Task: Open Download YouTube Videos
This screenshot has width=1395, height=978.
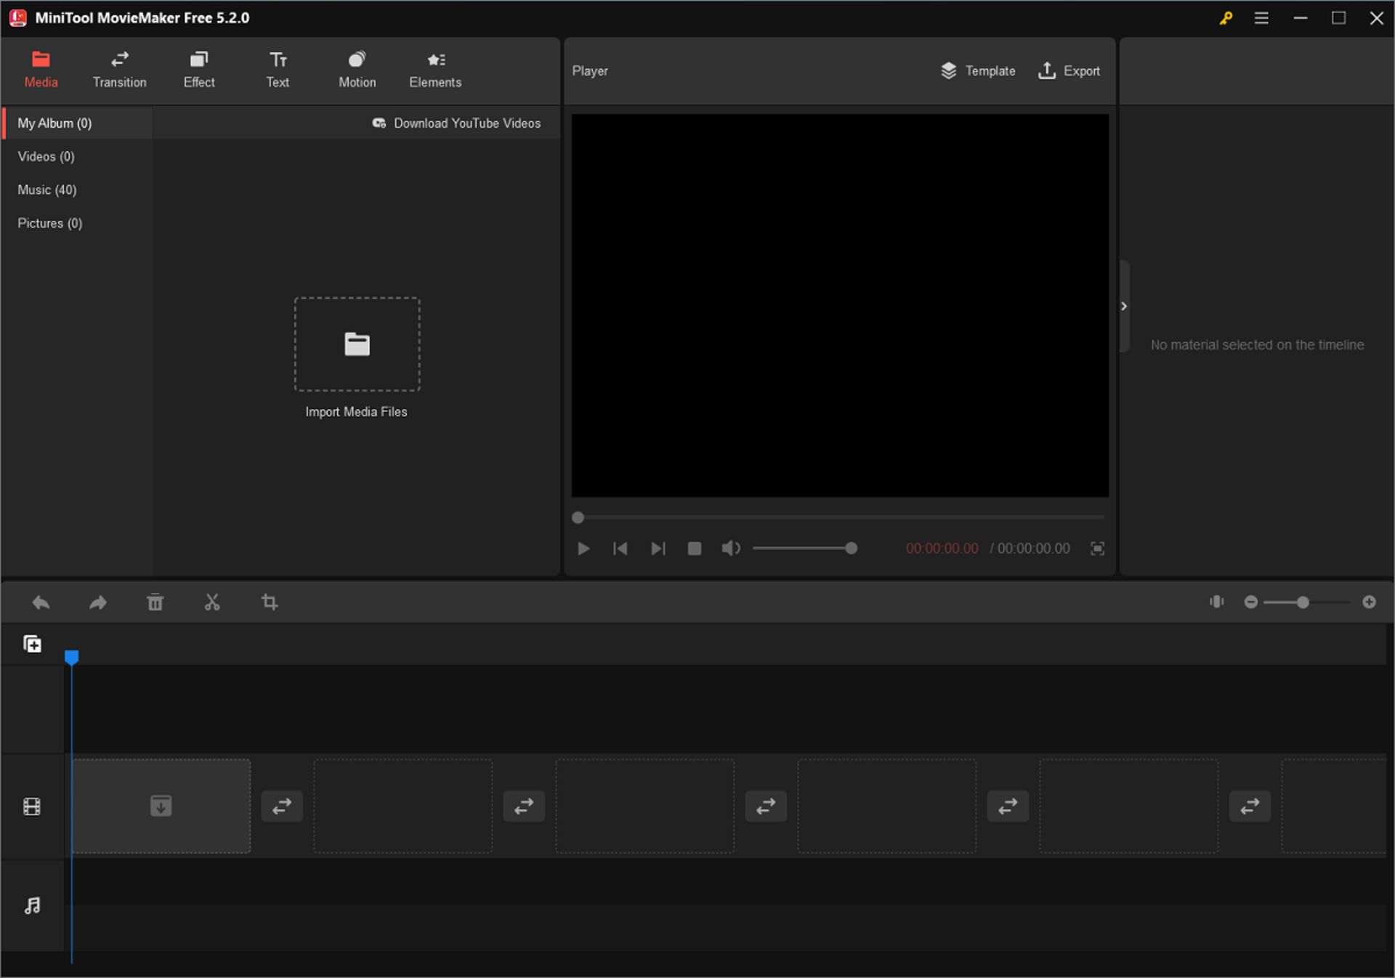Action: (x=456, y=123)
